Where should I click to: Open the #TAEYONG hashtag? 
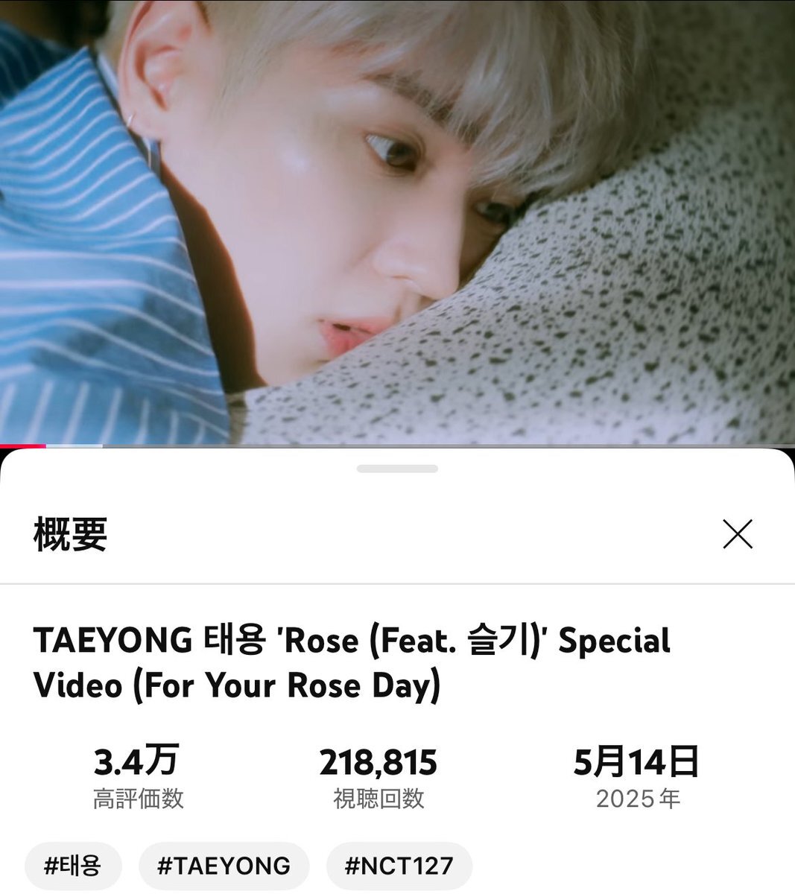(224, 866)
